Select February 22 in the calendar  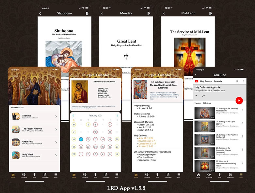pos(81,147)
